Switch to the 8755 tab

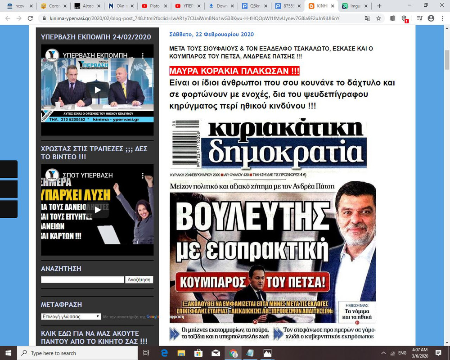pos(287,6)
